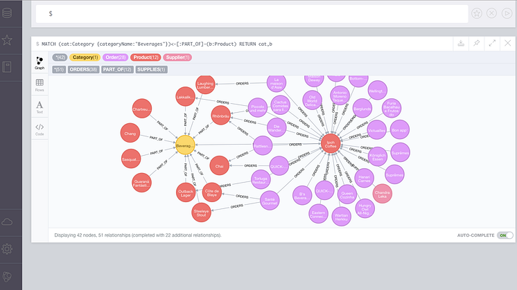This screenshot has height=290, width=517.
Task: Download the result with the export icon
Action: [x=461, y=44]
